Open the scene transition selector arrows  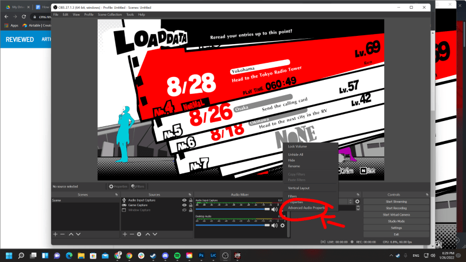click(351, 201)
